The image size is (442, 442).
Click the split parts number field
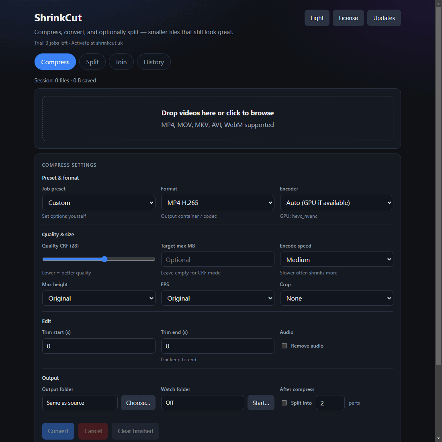(x=330, y=403)
